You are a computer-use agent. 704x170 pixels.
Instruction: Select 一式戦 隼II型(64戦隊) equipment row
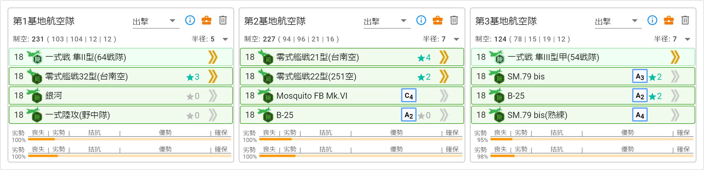pos(121,57)
